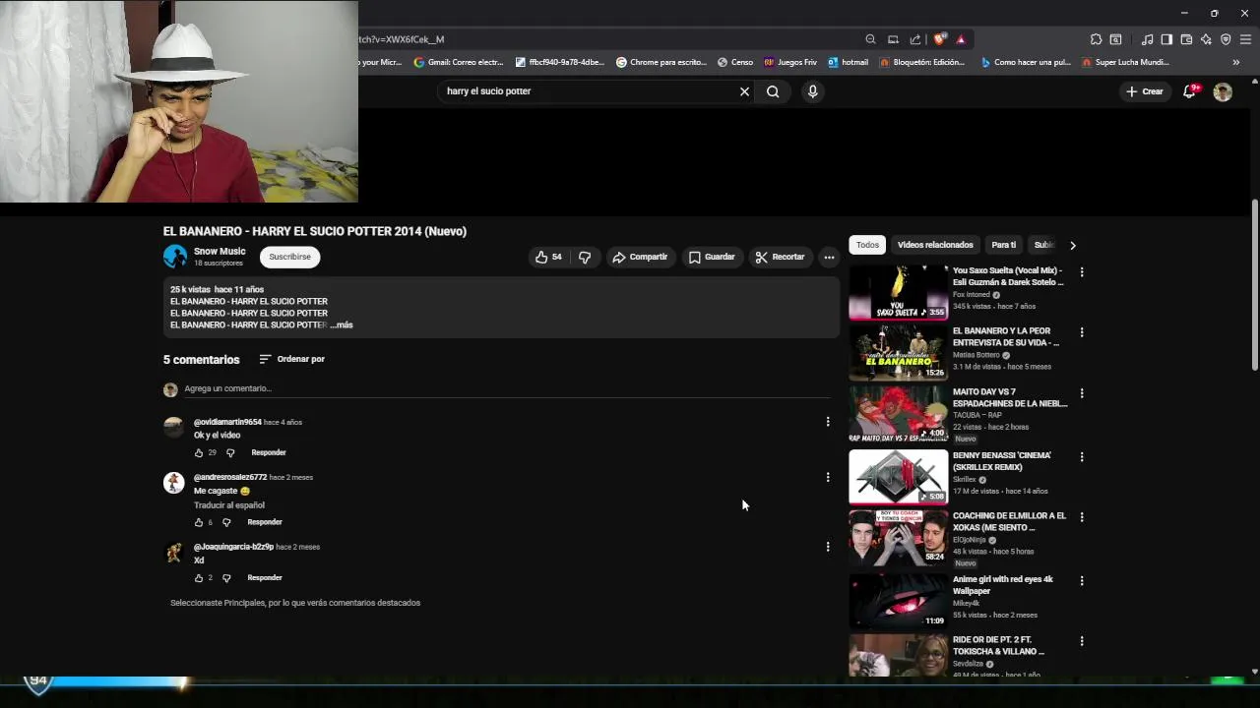Like the 'Xd' comment

click(x=199, y=578)
